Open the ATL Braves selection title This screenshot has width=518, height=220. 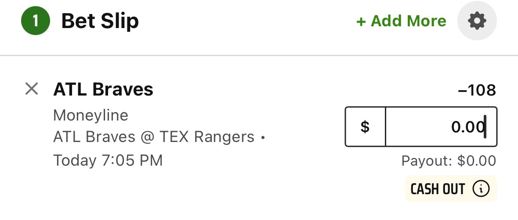[x=103, y=89]
